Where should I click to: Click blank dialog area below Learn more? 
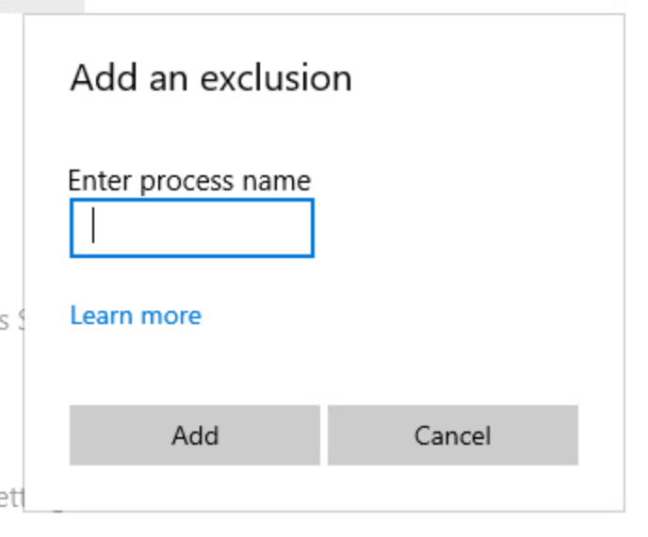(283, 367)
